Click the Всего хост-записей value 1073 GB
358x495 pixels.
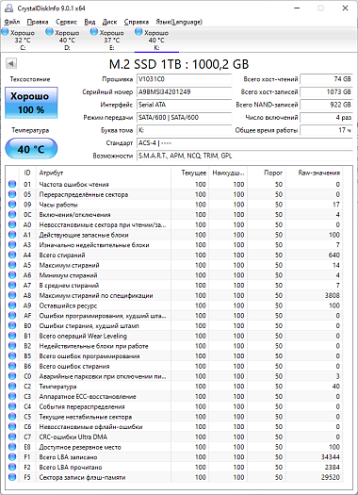[326, 91]
